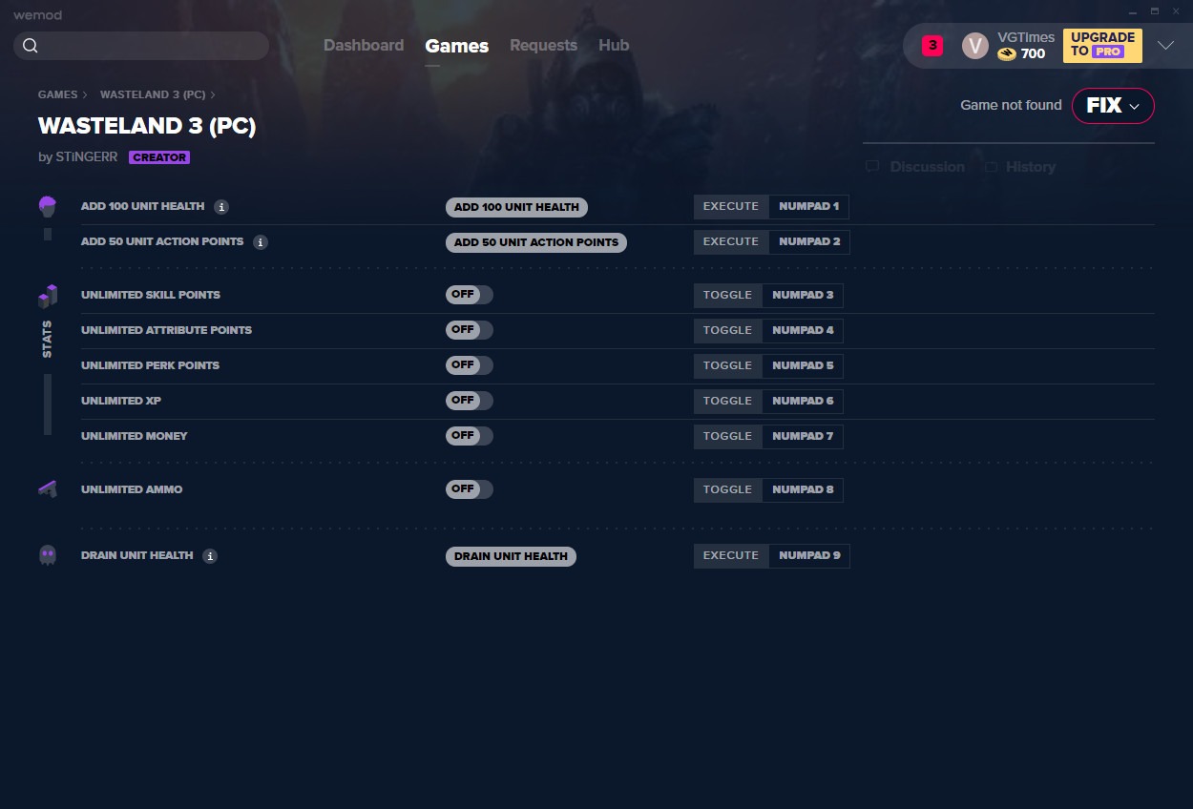Select the gun icon next to Unlimited Ammo
This screenshot has height=809, width=1193.
(47, 488)
